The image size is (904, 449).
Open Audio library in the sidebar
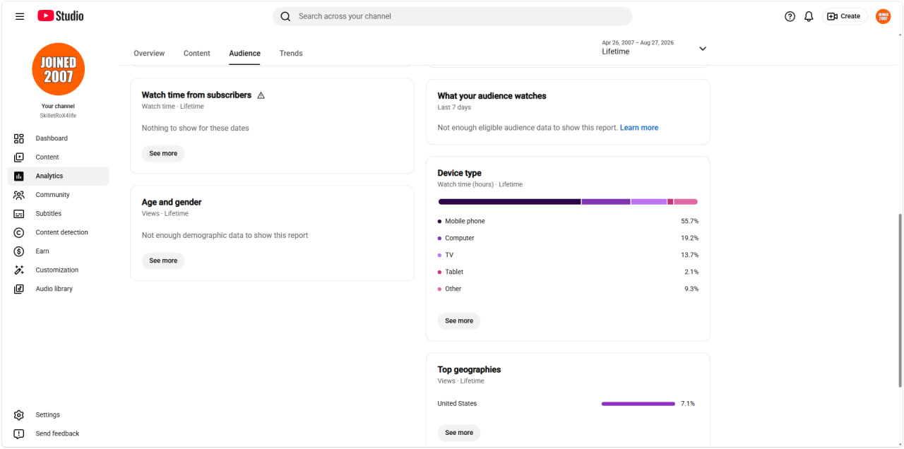pos(58,289)
